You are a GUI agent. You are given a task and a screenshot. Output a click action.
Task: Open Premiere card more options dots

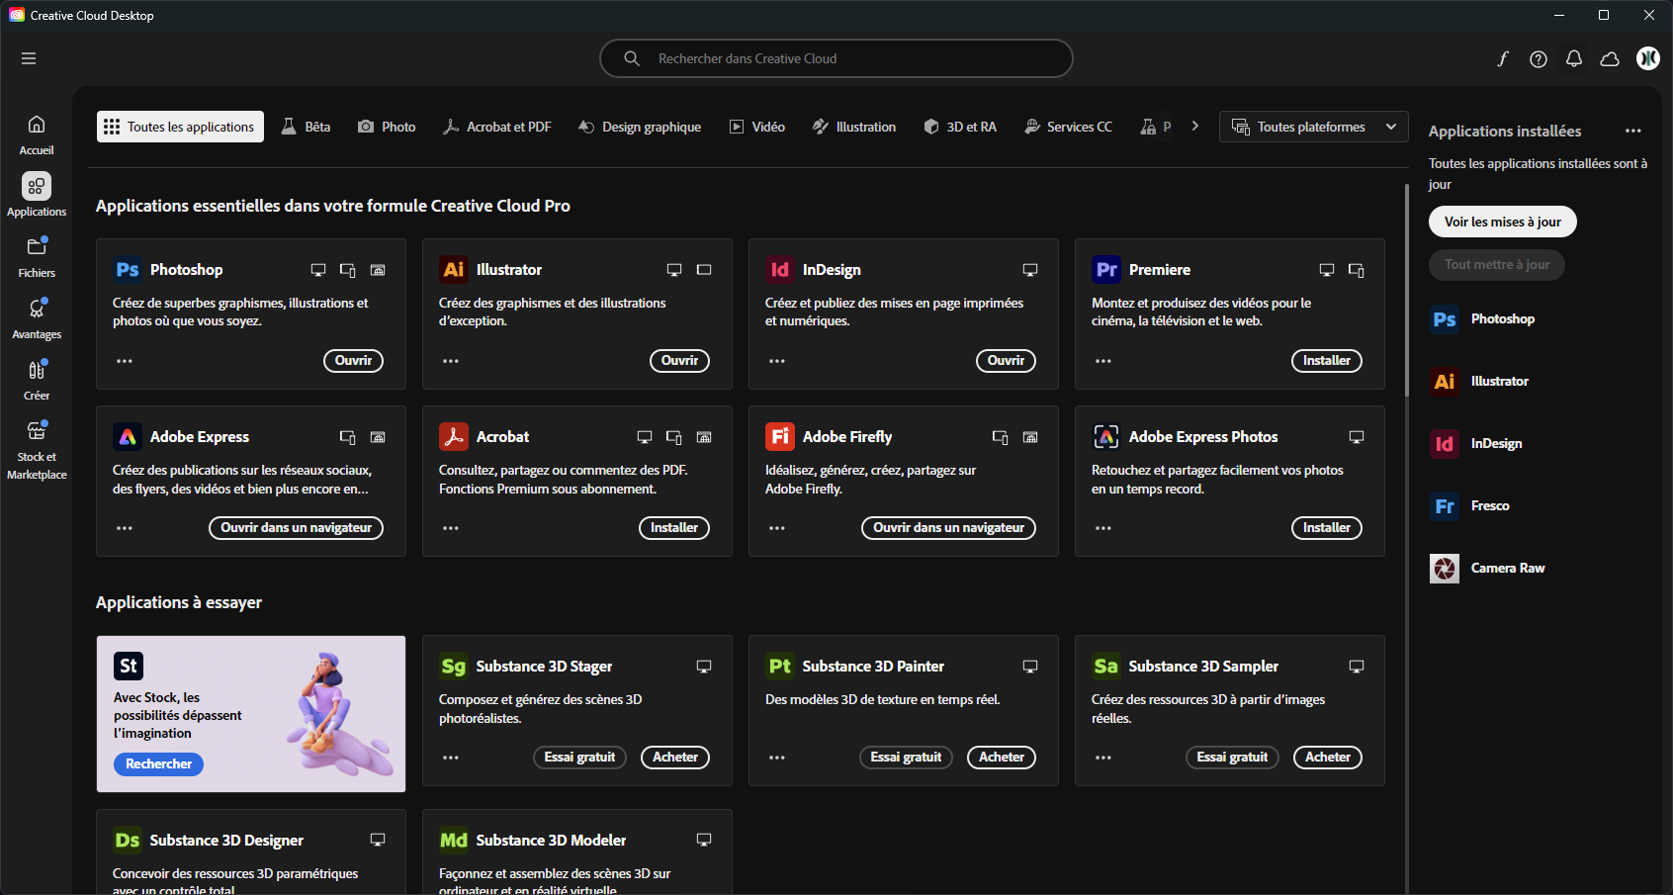[x=1103, y=361]
